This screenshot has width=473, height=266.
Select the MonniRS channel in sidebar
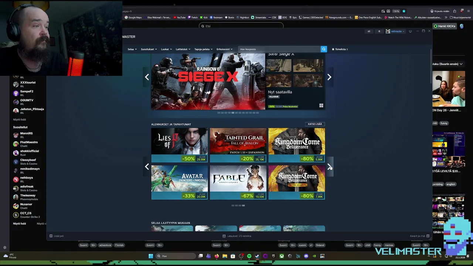click(x=28, y=135)
